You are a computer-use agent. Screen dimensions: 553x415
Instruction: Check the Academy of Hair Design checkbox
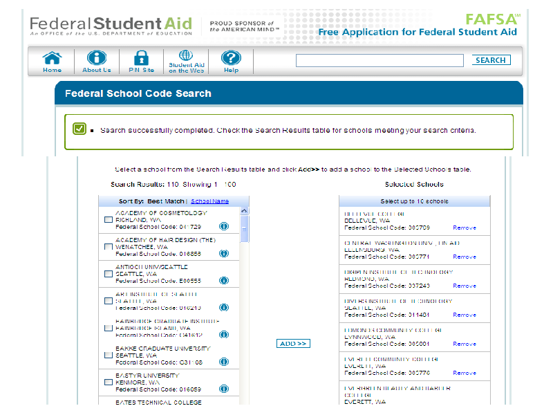[109, 247]
